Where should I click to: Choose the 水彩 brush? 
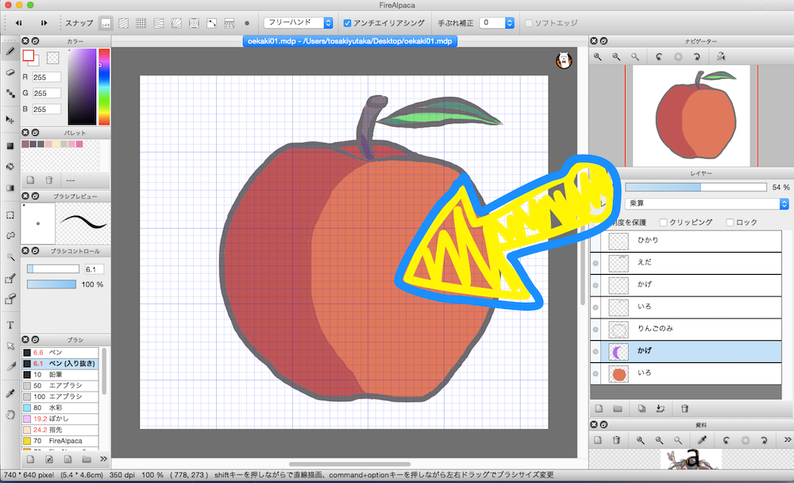pyautogui.click(x=60, y=408)
